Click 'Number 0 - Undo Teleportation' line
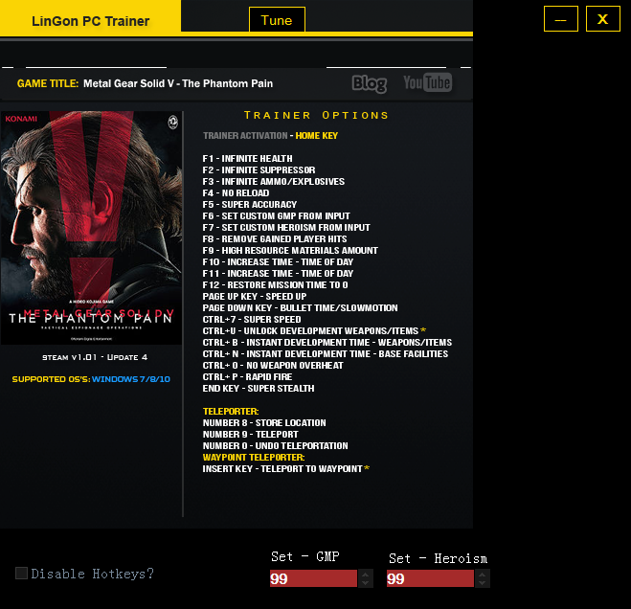The image size is (631, 609). (275, 446)
